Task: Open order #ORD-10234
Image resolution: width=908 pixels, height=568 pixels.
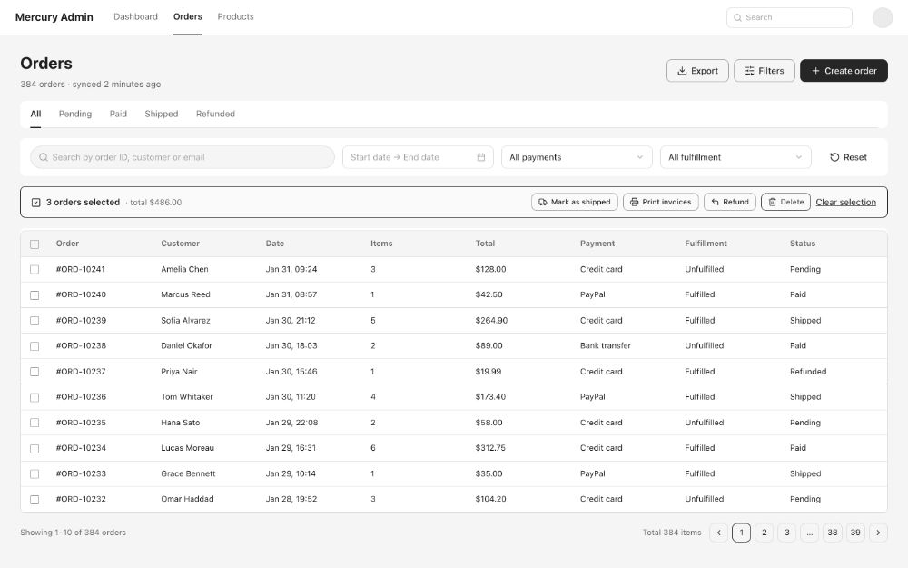Action: (x=81, y=448)
